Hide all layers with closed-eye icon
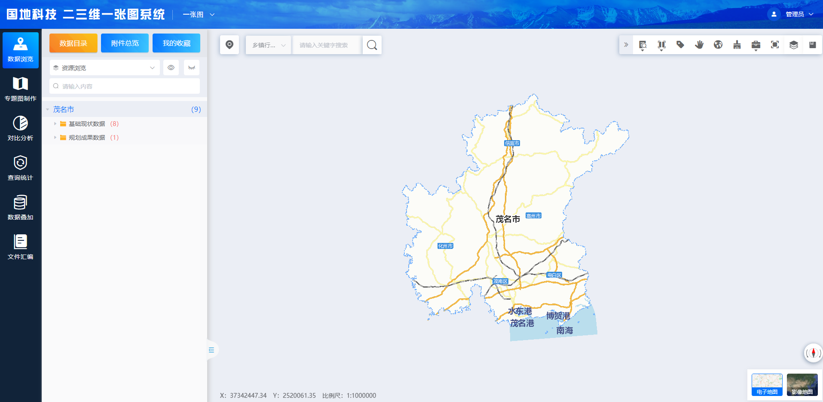823x402 pixels. [192, 68]
